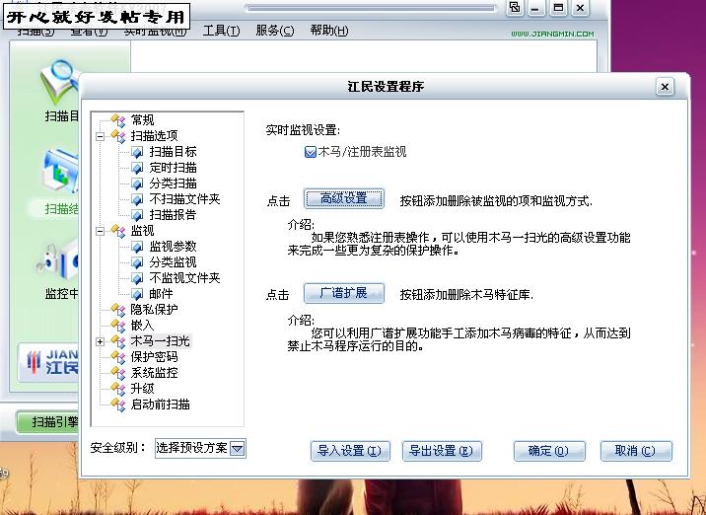Select 监视参数 label in the tree
The height and width of the screenshot is (515, 706).
coord(173,247)
